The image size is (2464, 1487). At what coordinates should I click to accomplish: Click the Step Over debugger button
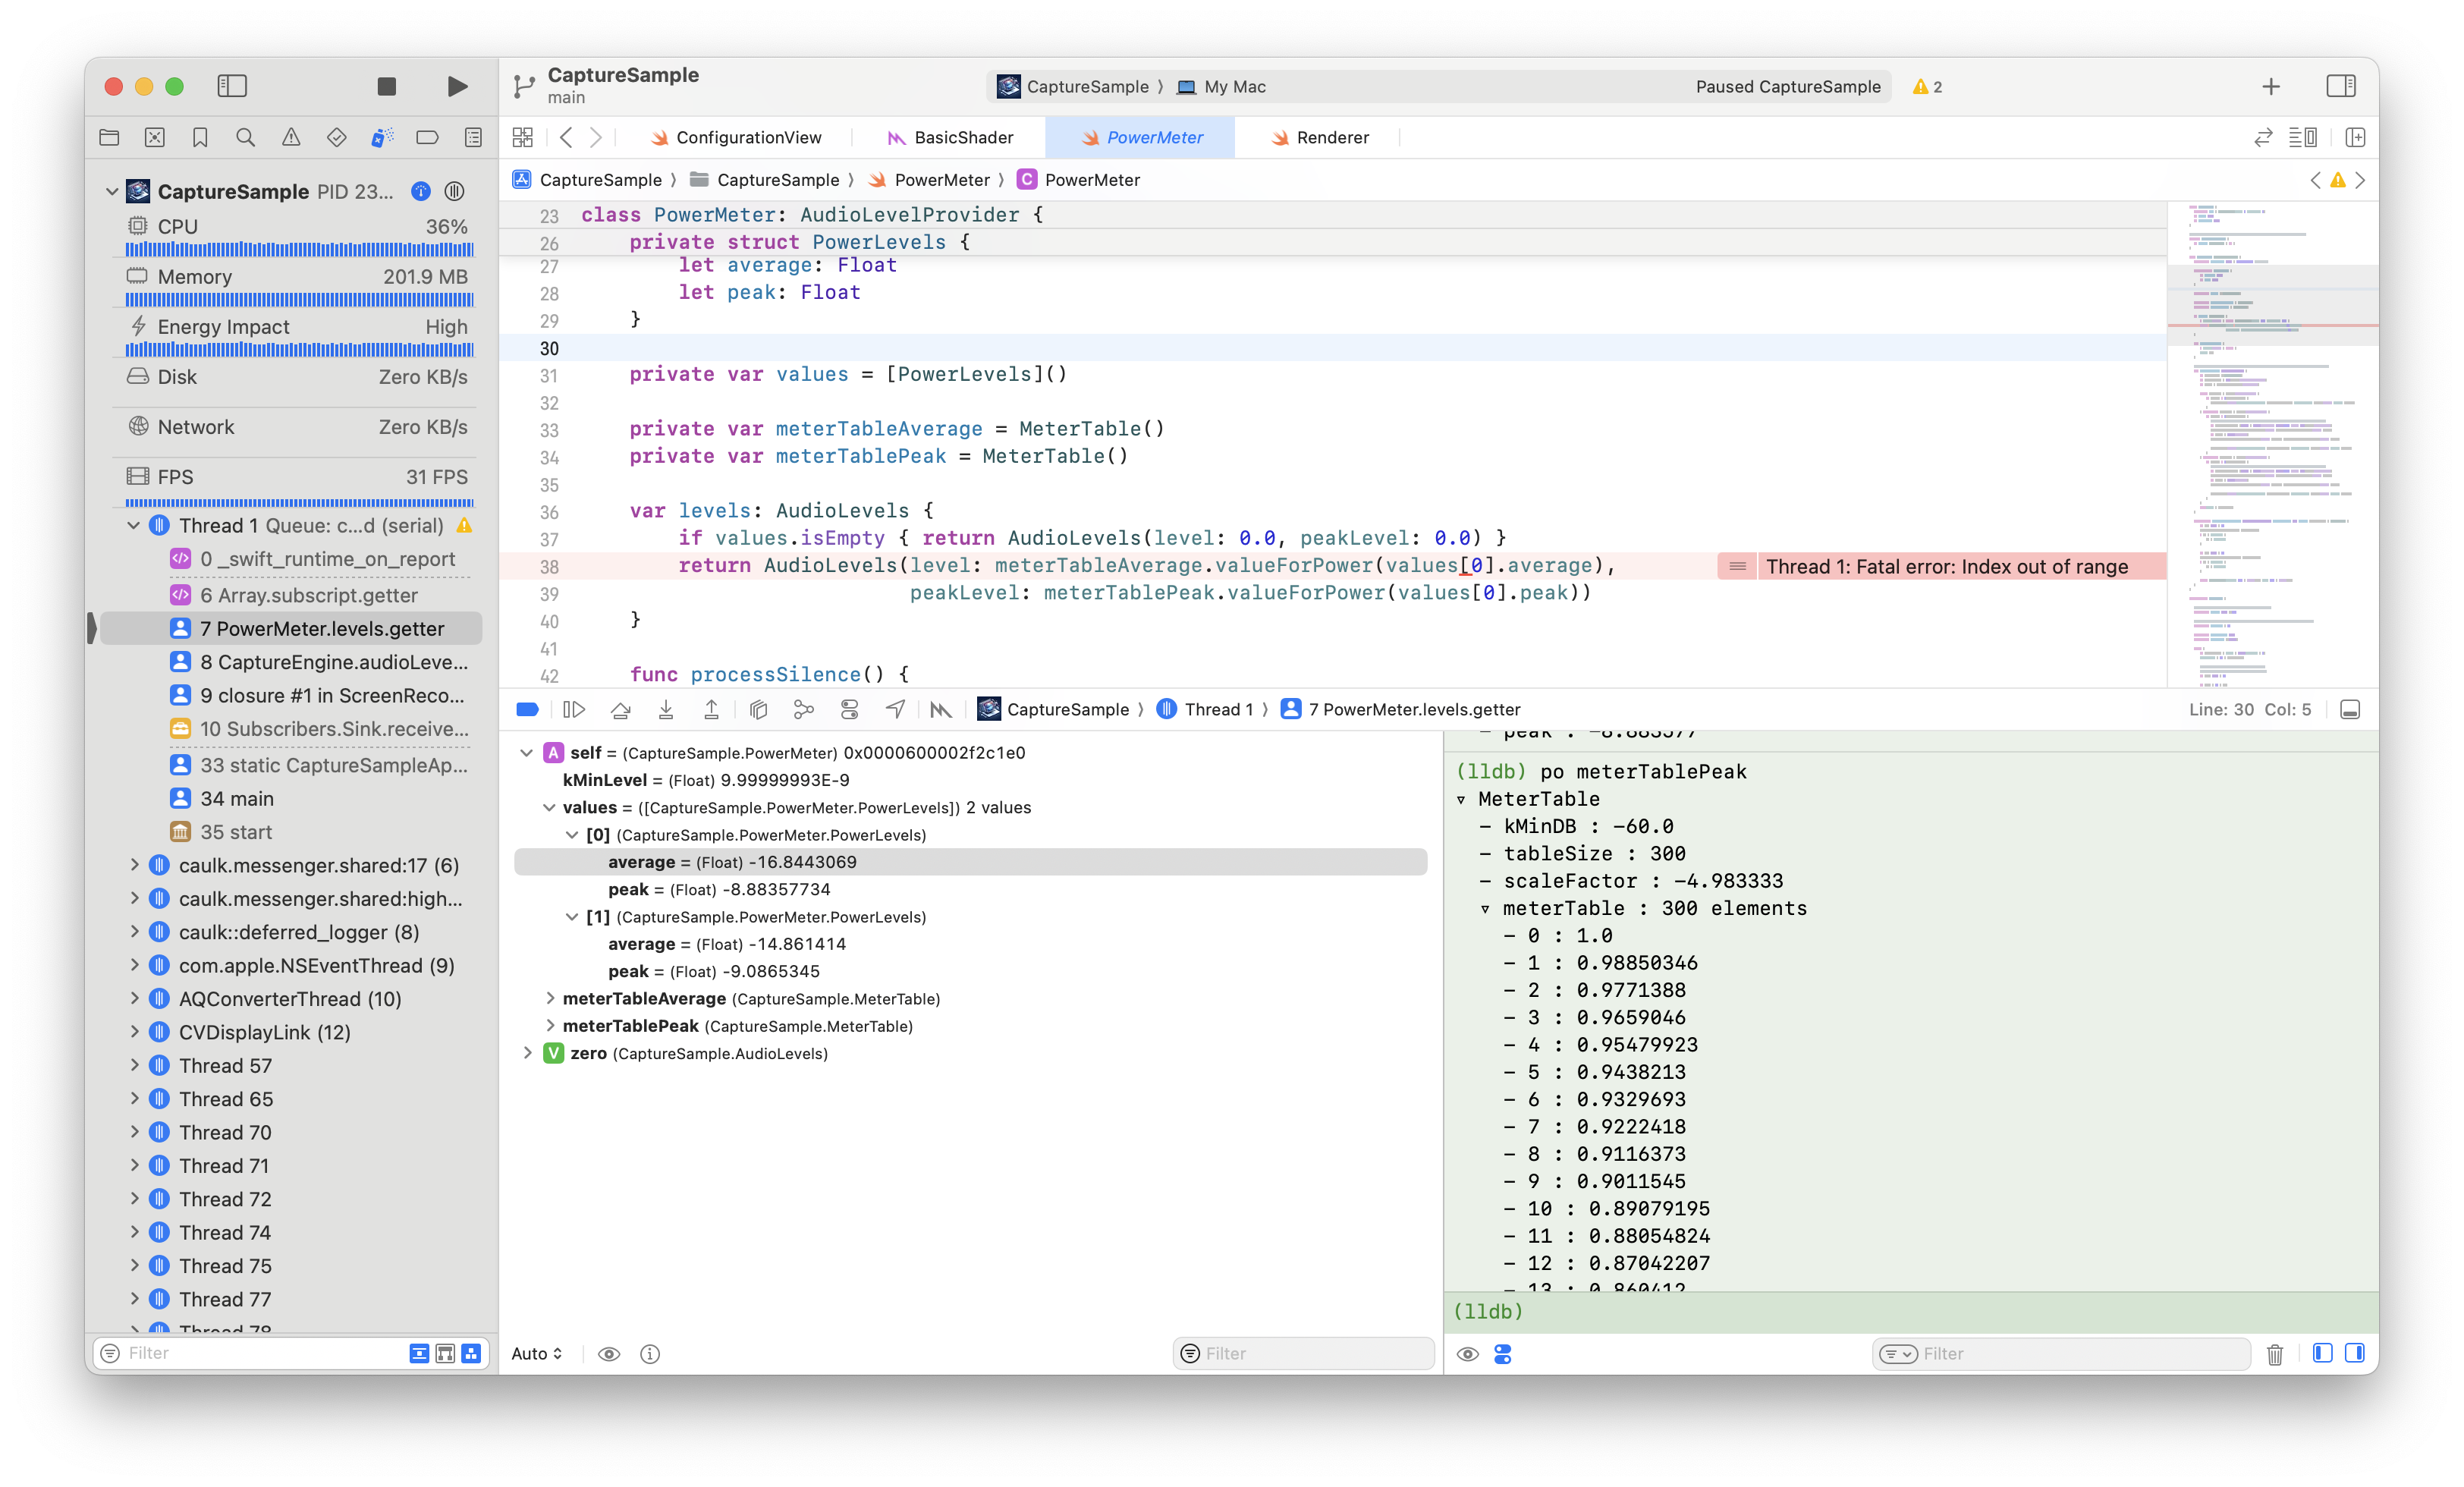pyautogui.click(x=620, y=709)
